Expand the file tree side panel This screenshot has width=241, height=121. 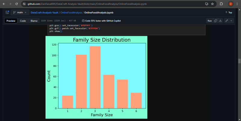pyautogui.click(x=7, y=12)
